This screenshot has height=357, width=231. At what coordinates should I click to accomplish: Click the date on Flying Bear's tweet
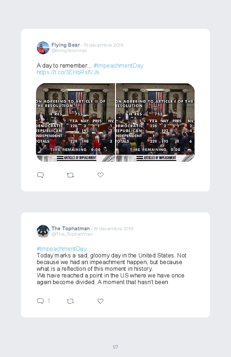click(x=103, y=45)
